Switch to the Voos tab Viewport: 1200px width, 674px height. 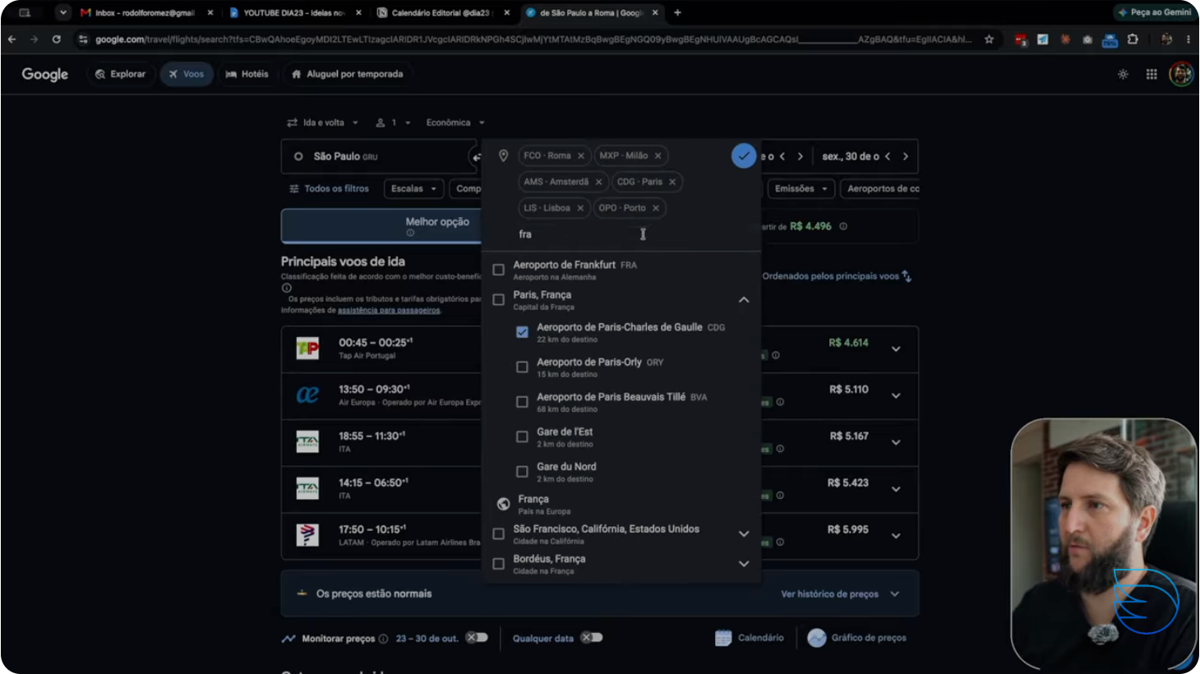(187, 74)
